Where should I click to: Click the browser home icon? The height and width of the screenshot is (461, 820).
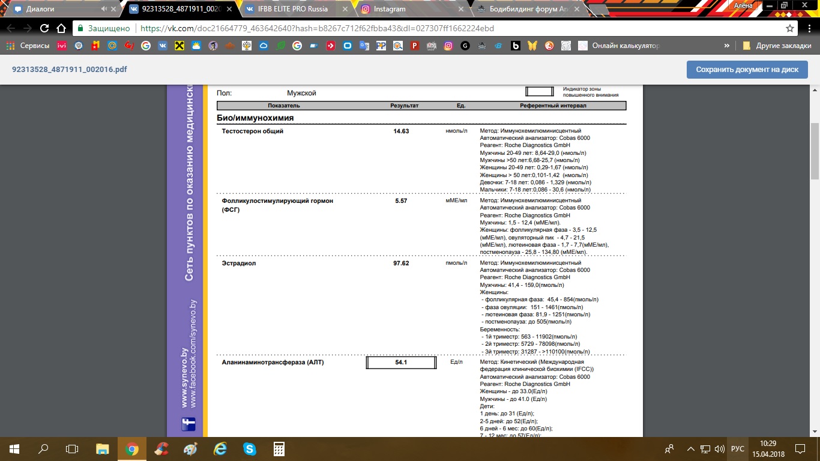point(60,28)
